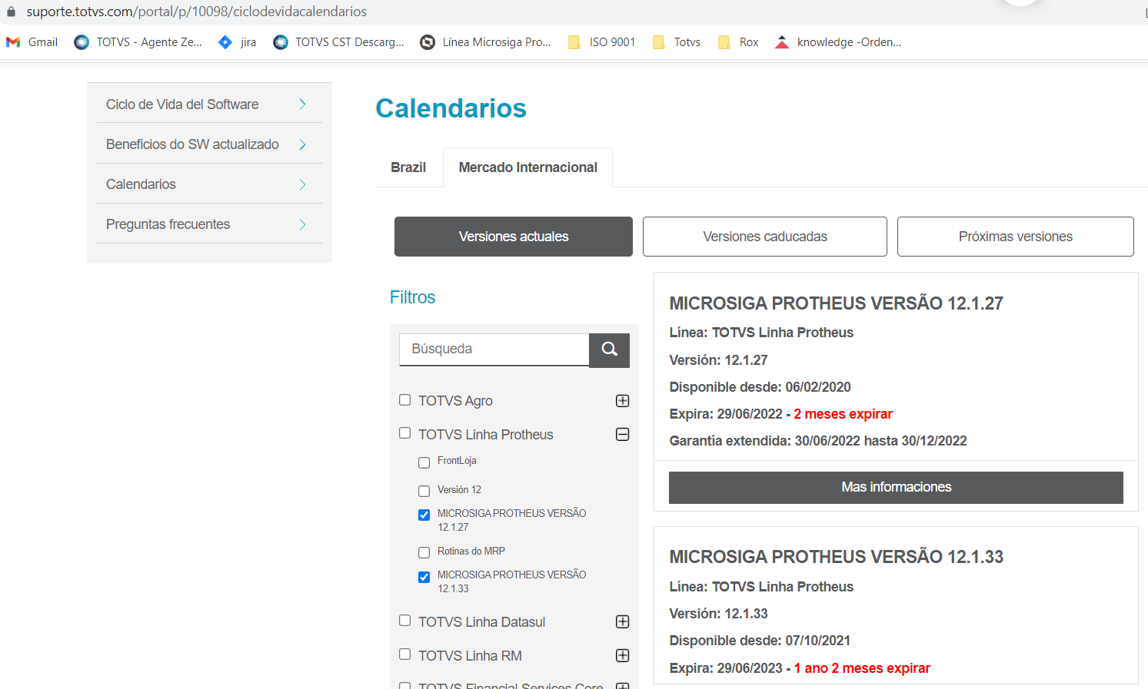
Task: Open Beneficios do SW actualizado menu item
Action: click(x=192, y=144)
